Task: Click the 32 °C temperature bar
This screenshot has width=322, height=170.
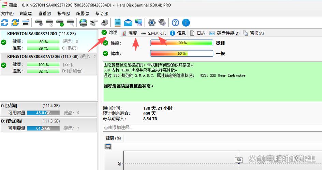Action: coord(43,71)
